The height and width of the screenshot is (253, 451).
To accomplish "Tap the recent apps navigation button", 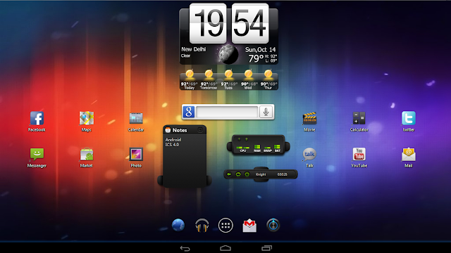I will point(266,248).
